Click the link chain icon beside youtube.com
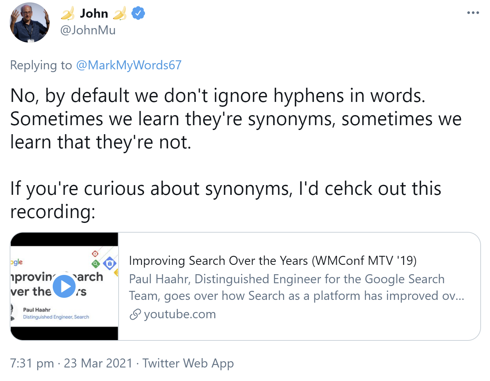 [135, 314]
